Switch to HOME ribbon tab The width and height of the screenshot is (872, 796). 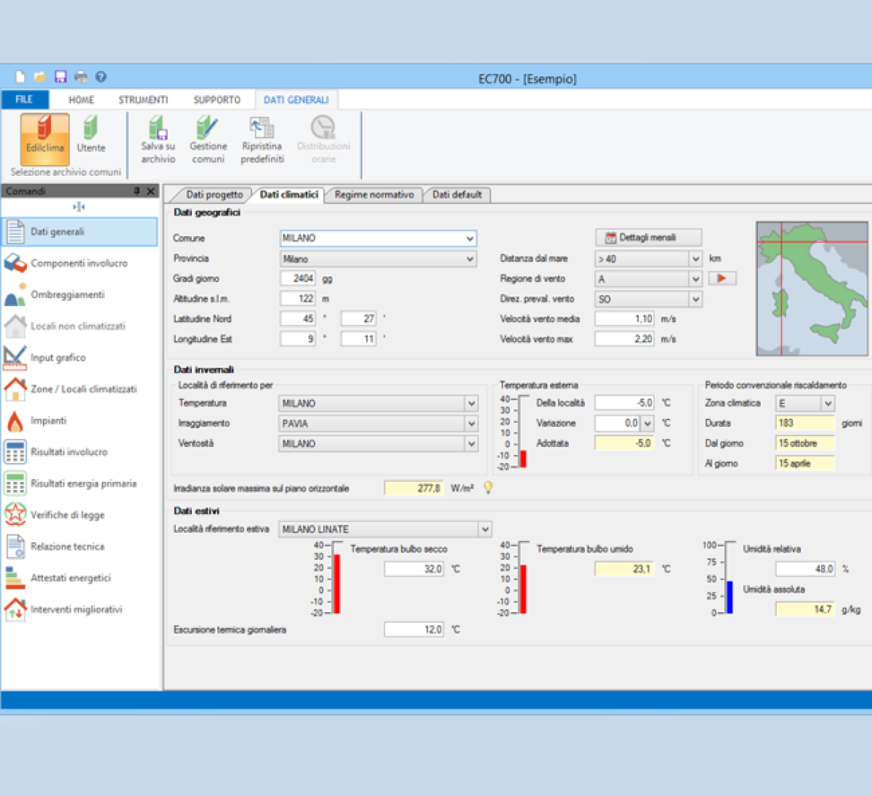click(81, 100)
